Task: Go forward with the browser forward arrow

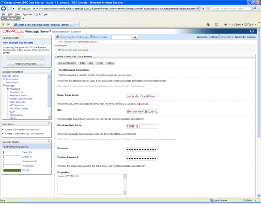Action: pyautogui.click(x=9, y=8)
